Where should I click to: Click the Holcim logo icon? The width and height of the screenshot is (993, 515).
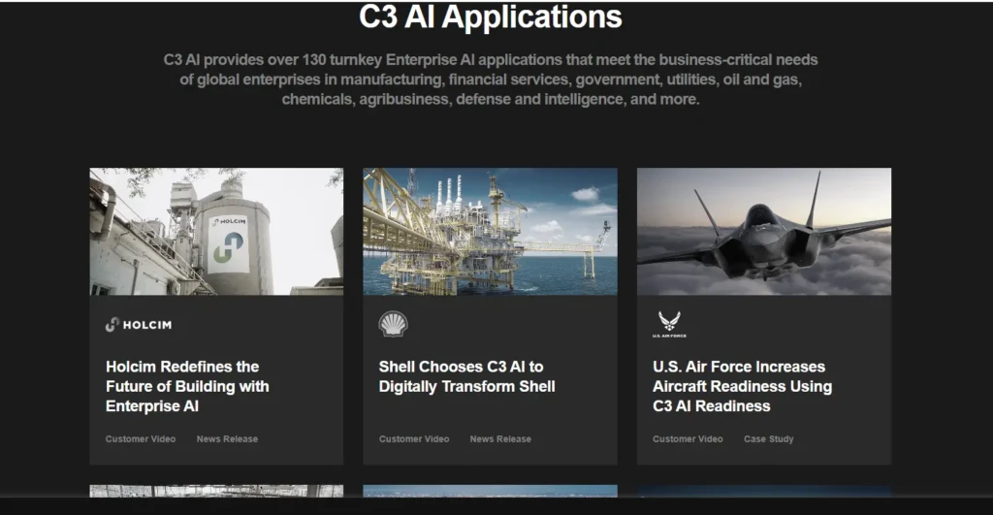[139, 324]
